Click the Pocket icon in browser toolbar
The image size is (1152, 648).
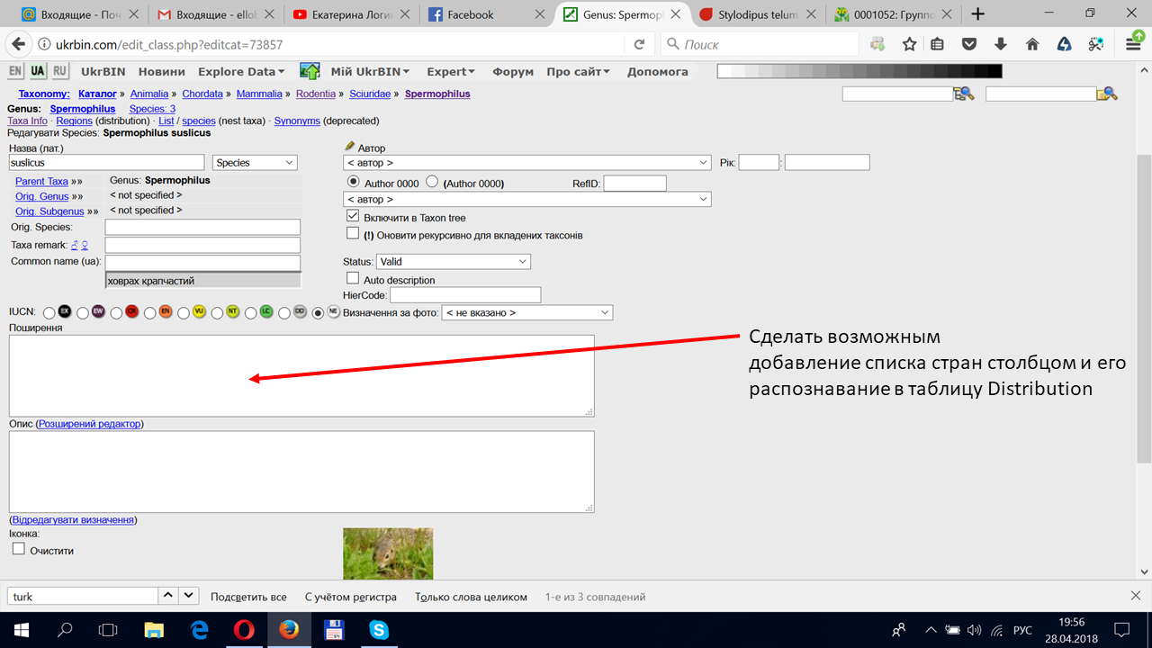pos(969,44)
